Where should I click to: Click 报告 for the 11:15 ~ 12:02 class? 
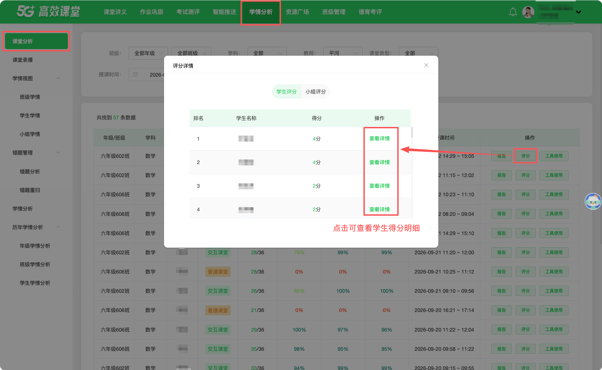pyautogui.click(x=501, y=175)
